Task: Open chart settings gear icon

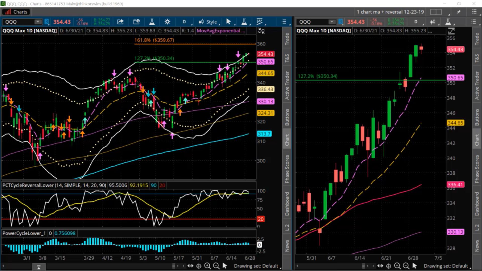Action: coord(167,22)
